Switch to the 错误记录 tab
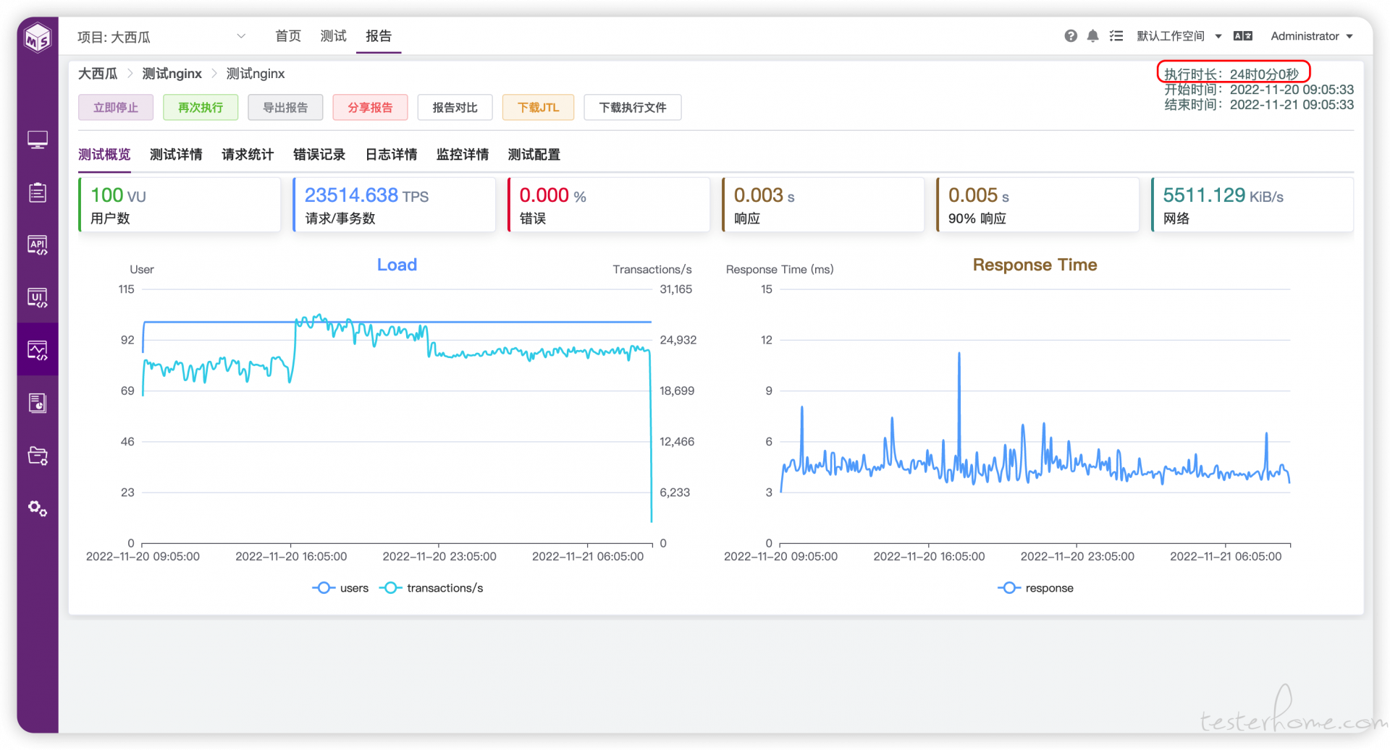 (x=319, y=154)
